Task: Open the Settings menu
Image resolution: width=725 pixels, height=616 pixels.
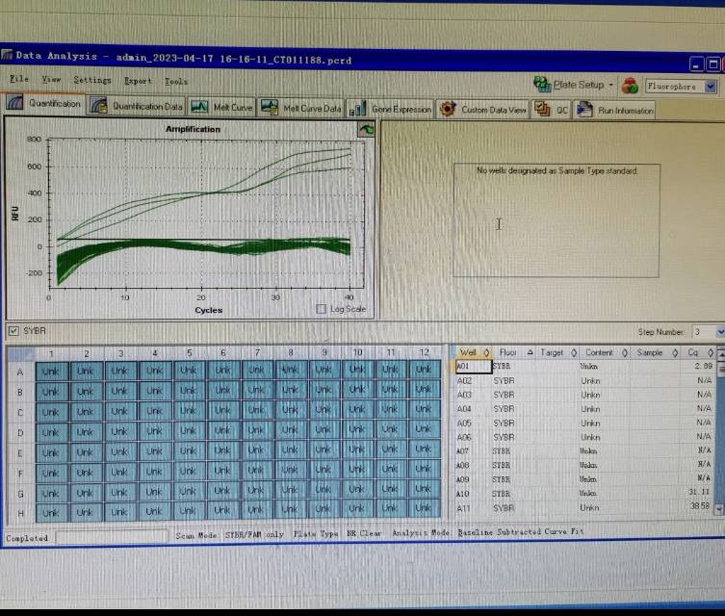Action: [92, 80]
